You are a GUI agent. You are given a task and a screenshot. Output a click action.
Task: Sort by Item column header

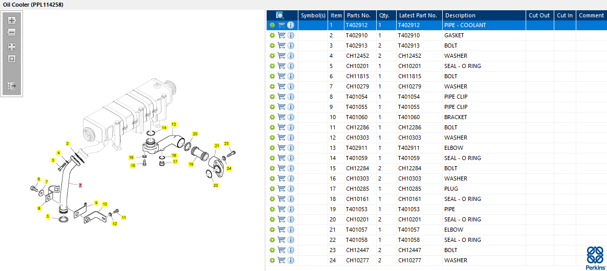point(336,15)
